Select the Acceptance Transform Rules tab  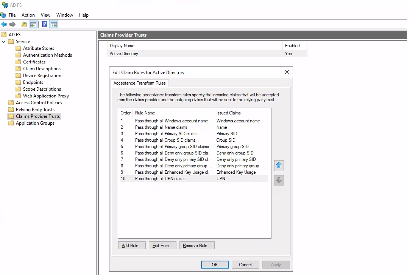pyautogui.click(x=140, y=83)
